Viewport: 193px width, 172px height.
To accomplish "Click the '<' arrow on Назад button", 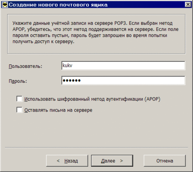I will [x=58, y=161].
